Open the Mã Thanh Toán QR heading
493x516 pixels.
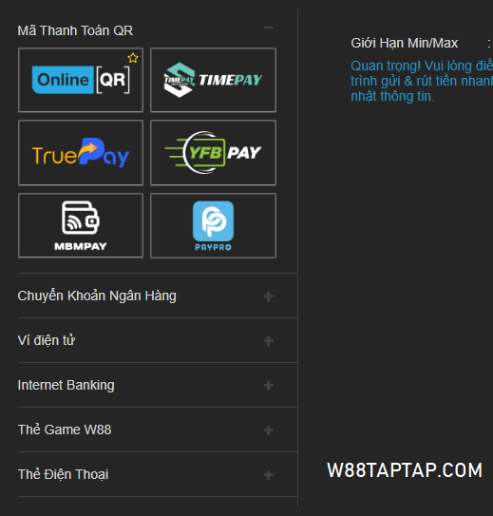[75, 30]
